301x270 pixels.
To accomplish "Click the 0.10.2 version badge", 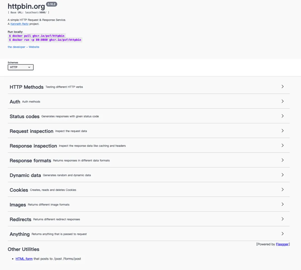I will 52,4.
